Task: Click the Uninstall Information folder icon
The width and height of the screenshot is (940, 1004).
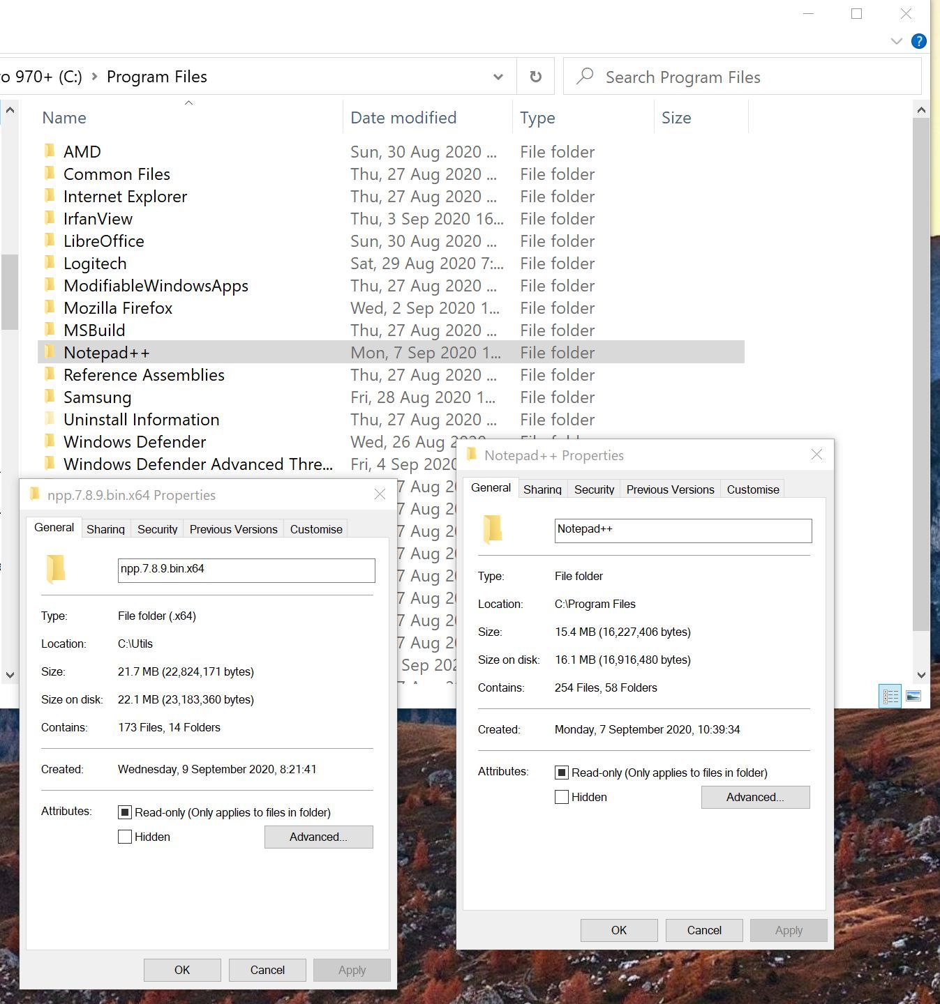Action: coord(50,419)
